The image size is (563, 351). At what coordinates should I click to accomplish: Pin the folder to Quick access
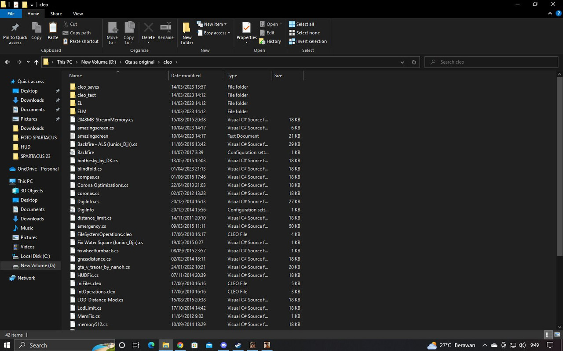click(x=15, y=33)
